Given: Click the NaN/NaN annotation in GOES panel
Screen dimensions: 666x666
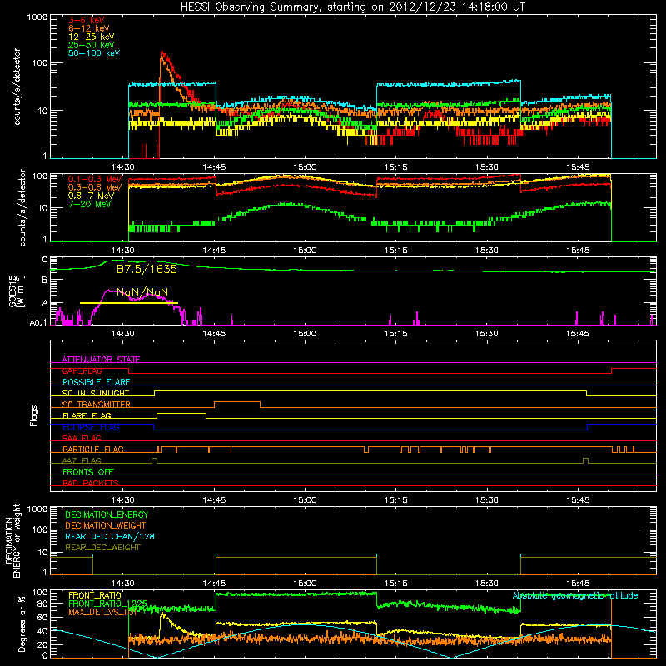Looking at the screenshot, I should pos(142,292).
